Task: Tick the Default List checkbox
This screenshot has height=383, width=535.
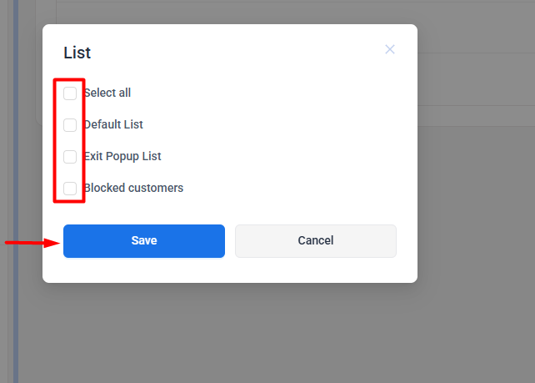Action: point(70,125)
